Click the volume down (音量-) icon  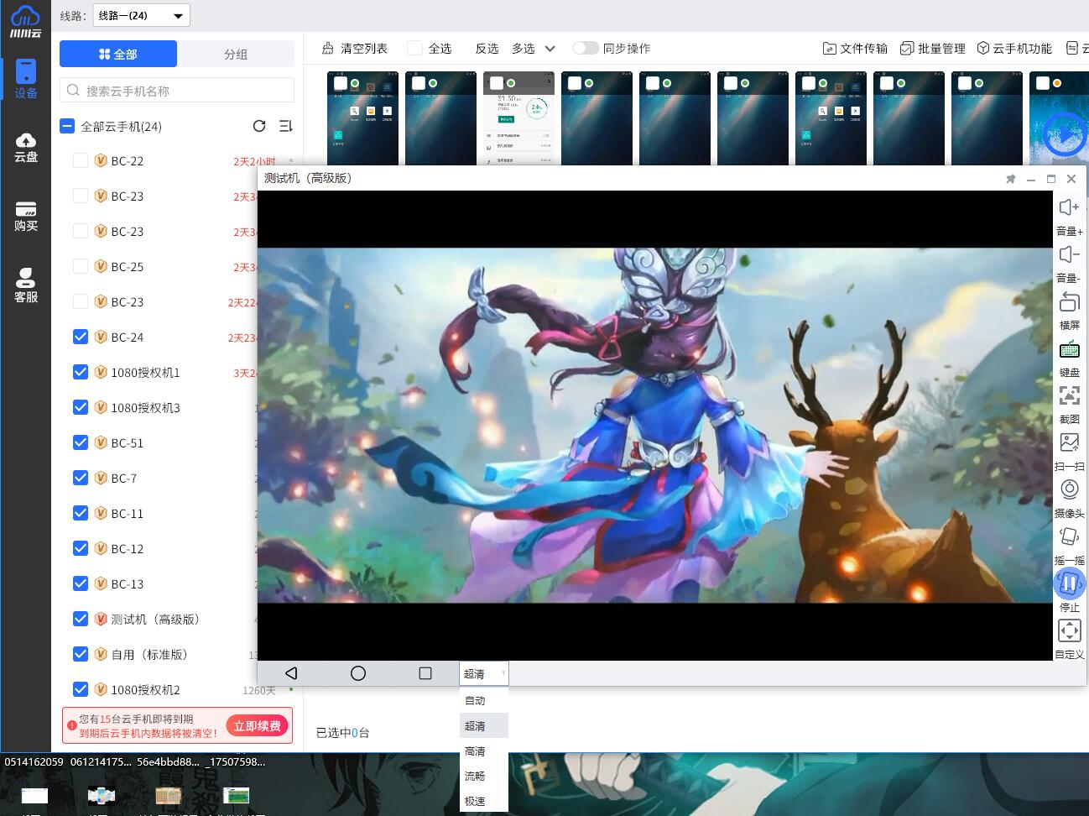(1069, 255)
